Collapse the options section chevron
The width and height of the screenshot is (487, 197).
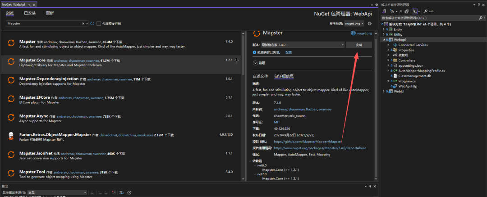[256, 63]
